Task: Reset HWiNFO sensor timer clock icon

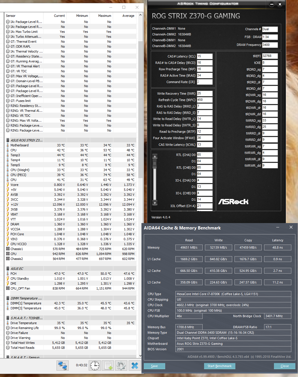Action: tap(95, 365)
